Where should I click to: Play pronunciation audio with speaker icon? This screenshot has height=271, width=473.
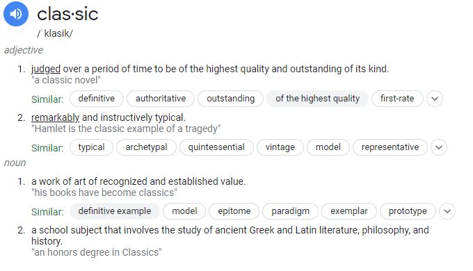point(16,14)
